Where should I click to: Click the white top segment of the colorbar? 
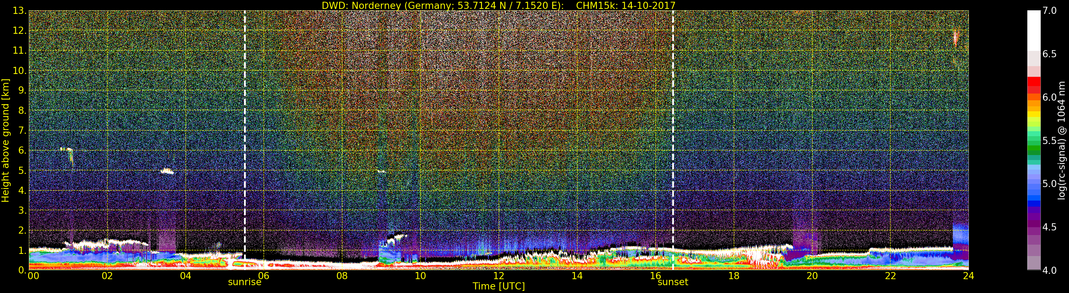pyautogui.click(x=1034, y=30)
